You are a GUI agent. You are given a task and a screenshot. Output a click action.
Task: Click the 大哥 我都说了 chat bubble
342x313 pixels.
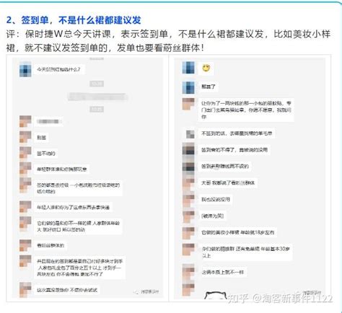(228, 183)
